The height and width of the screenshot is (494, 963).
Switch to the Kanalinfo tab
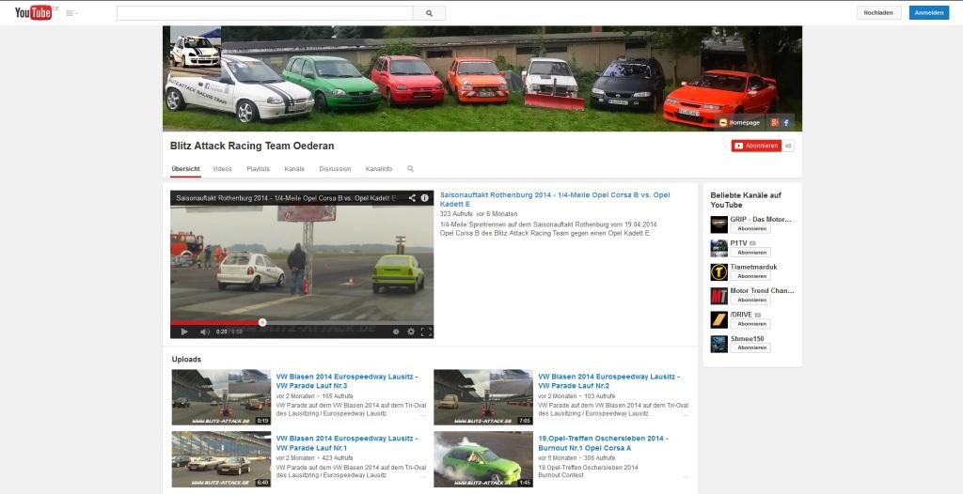(379, 169)
